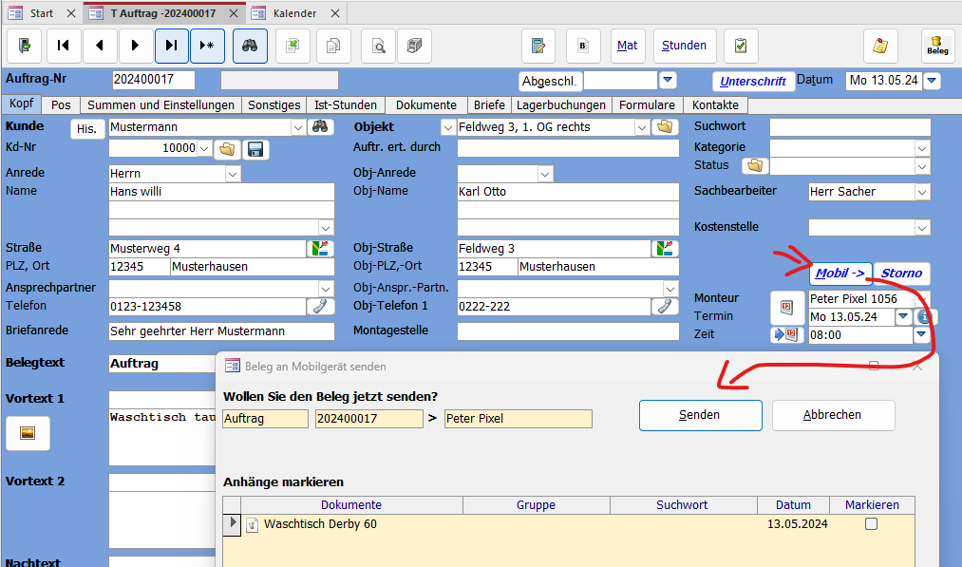The image size is (962, 567).
Task: Open the Abgeschl. dropdown arrow
Action: (x=669, y=81)
